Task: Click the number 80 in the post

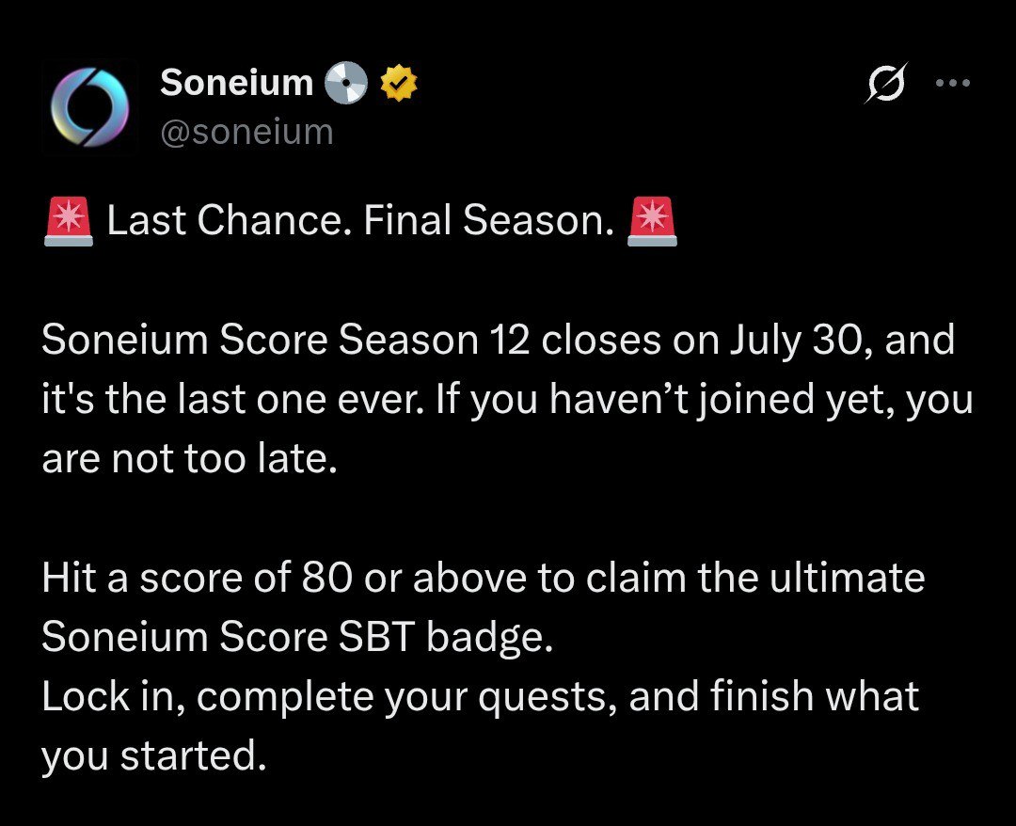Action: (327, 578)
